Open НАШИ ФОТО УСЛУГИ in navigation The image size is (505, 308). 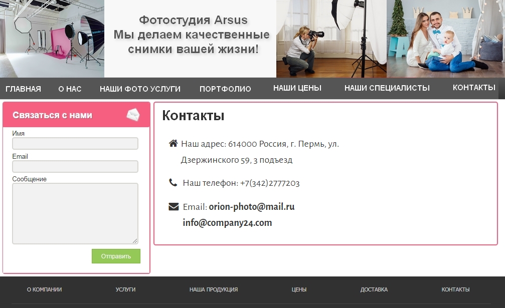tap(140, 89)
